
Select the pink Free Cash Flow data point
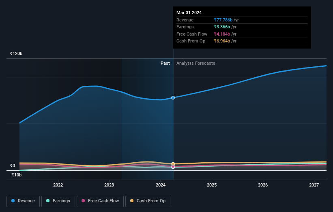tap(173, 167)
